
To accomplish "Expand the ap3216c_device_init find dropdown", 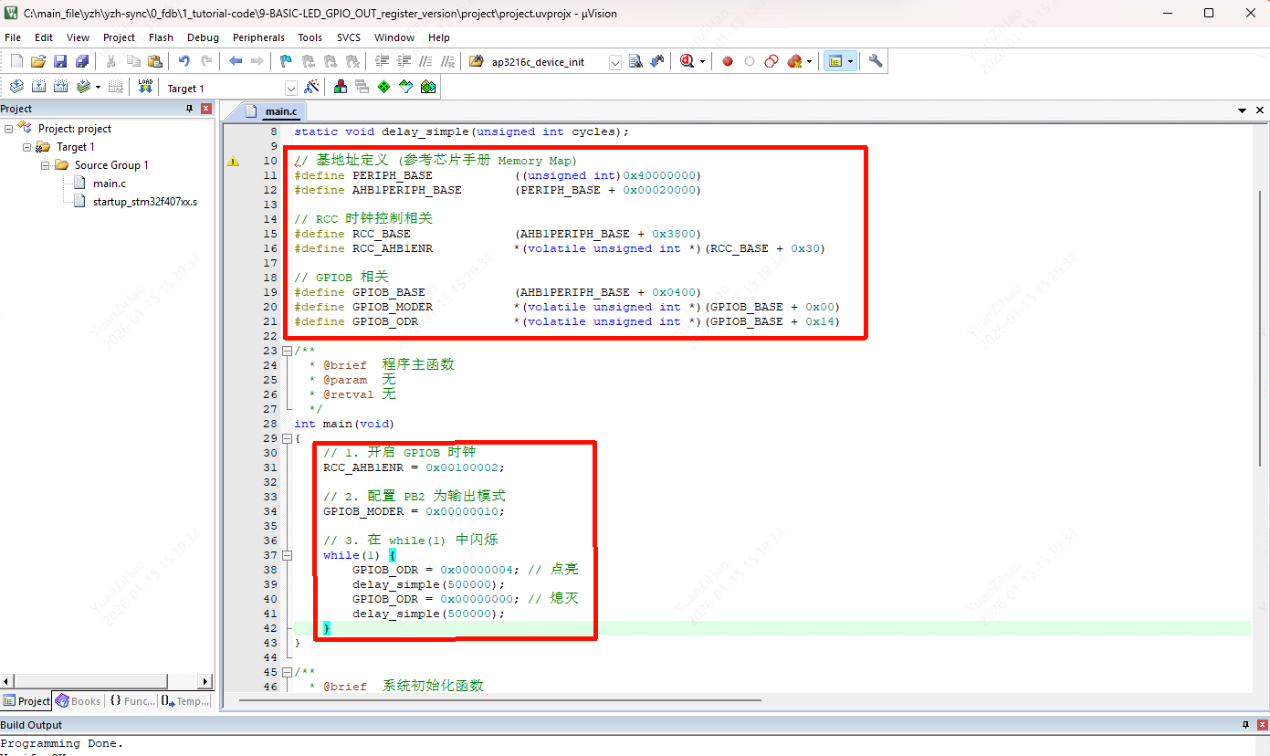I will [614, 62].
